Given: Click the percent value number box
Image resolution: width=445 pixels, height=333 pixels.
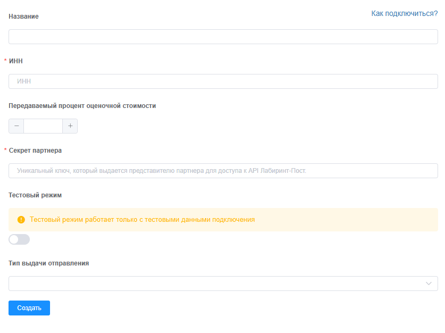Looking at the screenshot, I should (x=43, y=126).
